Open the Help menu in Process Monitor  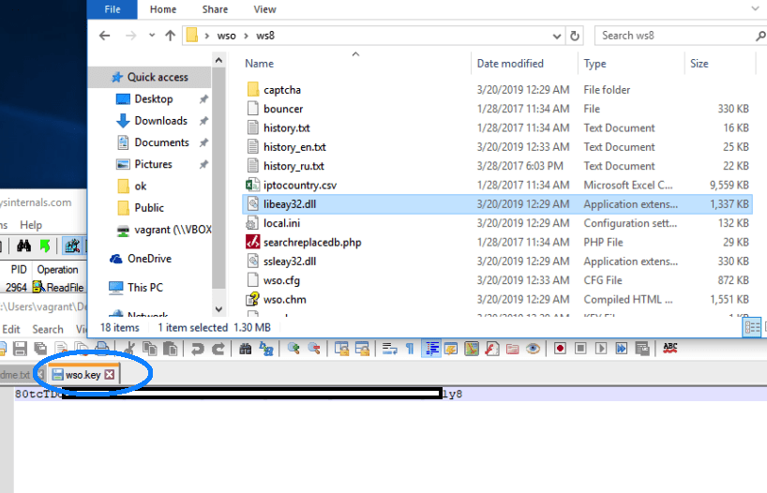click(31, 225)
